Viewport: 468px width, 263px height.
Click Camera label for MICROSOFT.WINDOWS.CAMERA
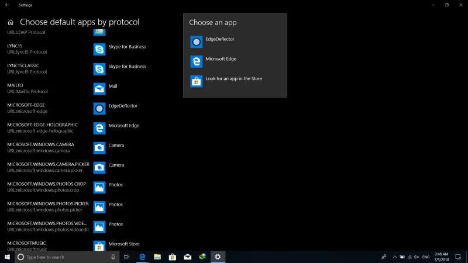click(x=116, y=145)
